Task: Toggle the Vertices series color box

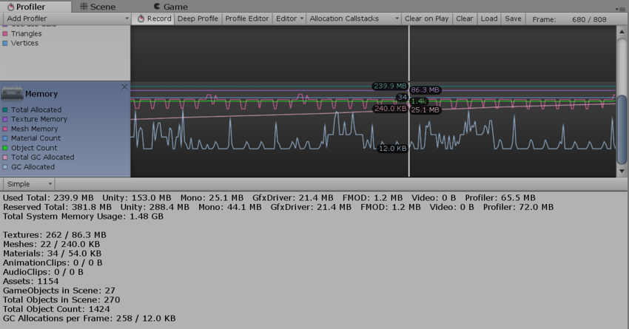Action: 5,44
